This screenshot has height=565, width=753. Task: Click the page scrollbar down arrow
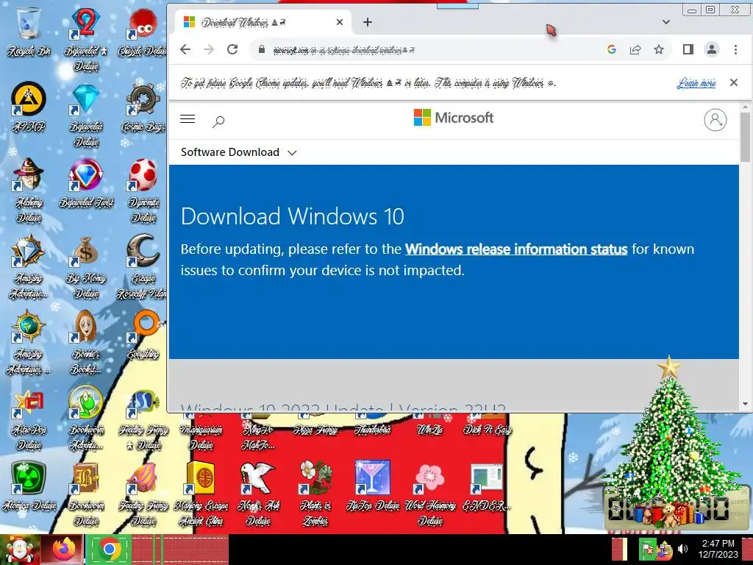745,404
